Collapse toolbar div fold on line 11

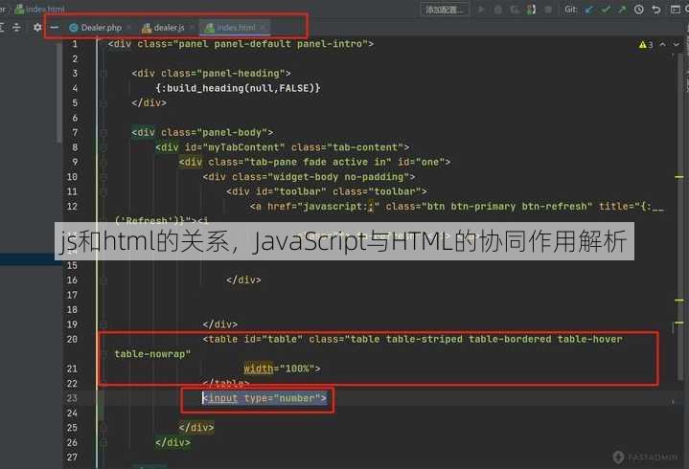[103, 191]
